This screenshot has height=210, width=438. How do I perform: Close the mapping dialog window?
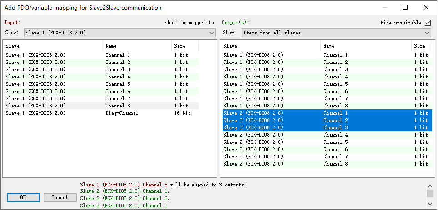[x=426, y=7]
